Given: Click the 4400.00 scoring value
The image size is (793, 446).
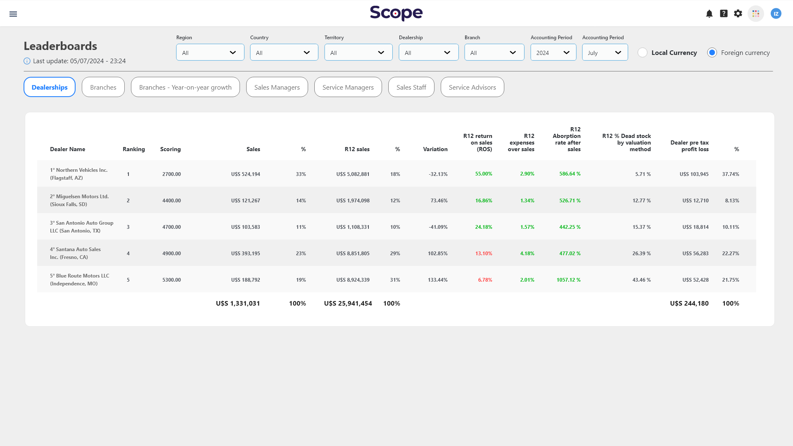Looking at the screenshot, I should (171, 201).
